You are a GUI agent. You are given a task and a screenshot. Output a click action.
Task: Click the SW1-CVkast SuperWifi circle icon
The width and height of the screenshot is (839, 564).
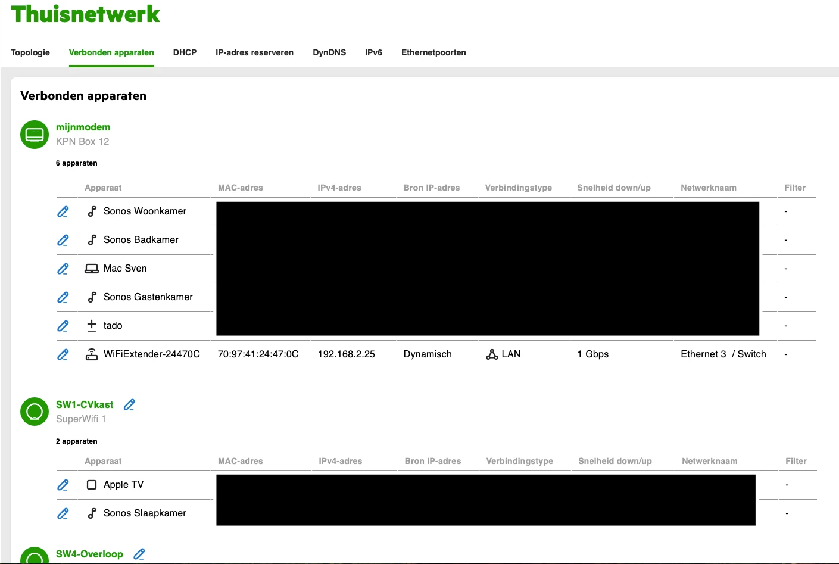(x=35, y=412)
